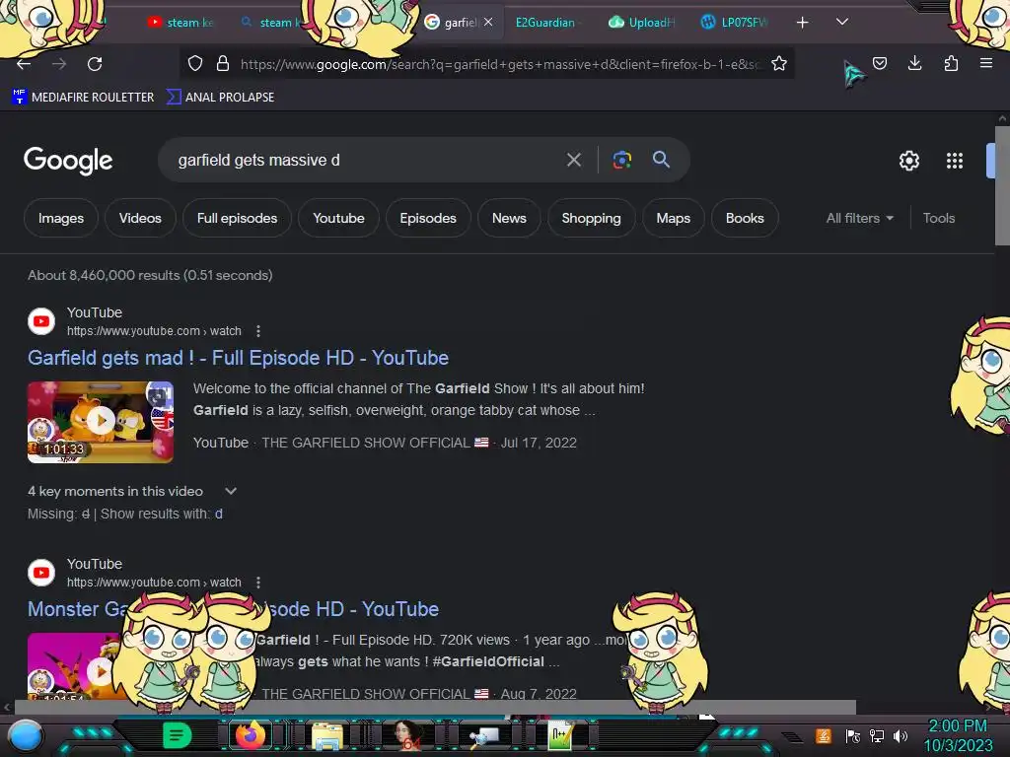Screen dimensions: 1010x757
Task: Switch to the YouTube steam tab
Action: (180, 23)
